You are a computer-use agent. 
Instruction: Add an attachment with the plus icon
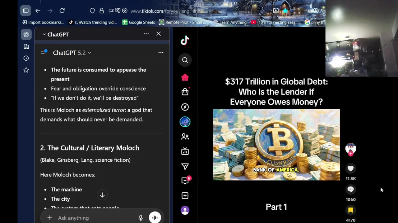click(x=50, y=218)
